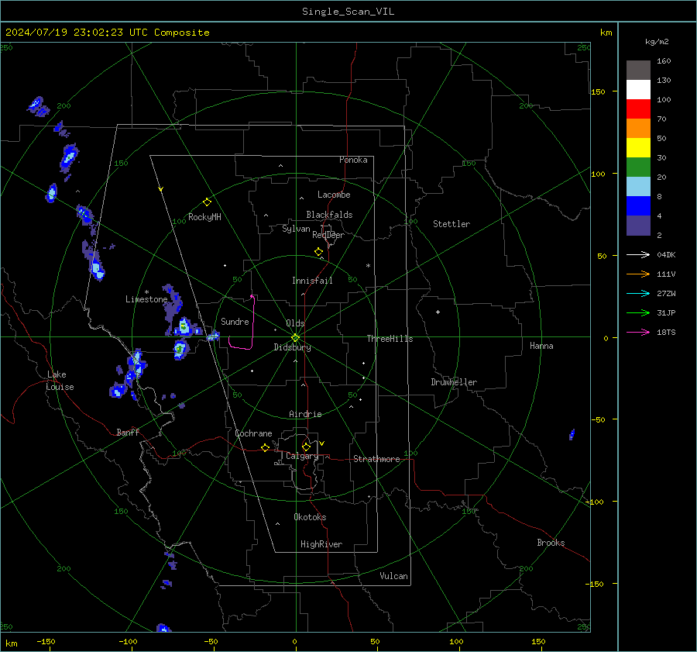Click the HighRiver town label
The image size is (697, 652).
click(321, 544)
